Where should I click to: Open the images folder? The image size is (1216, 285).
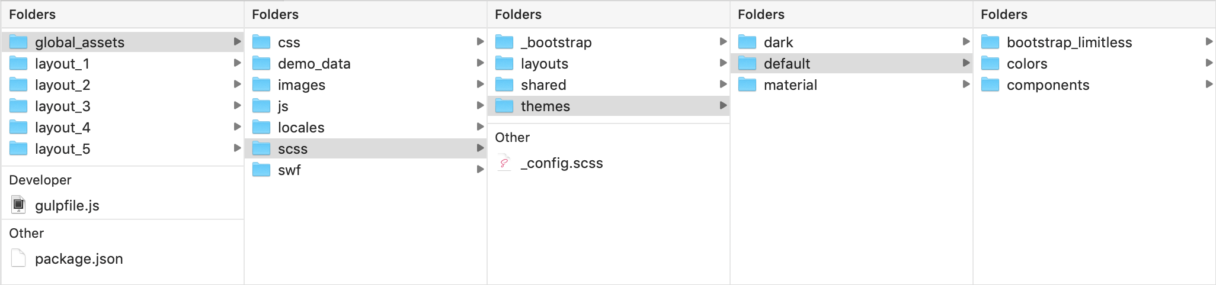tap(366, 85)
